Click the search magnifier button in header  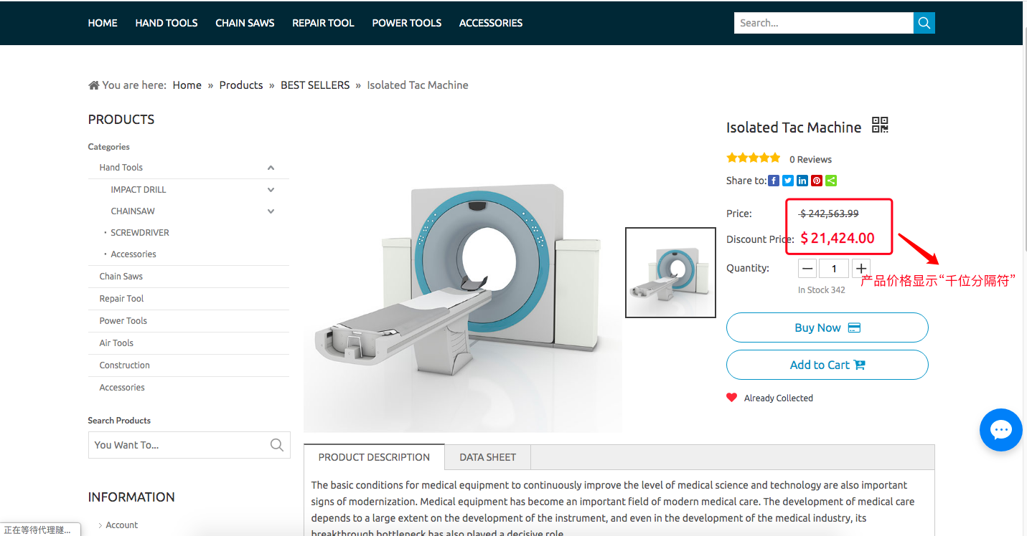(924, 23)
